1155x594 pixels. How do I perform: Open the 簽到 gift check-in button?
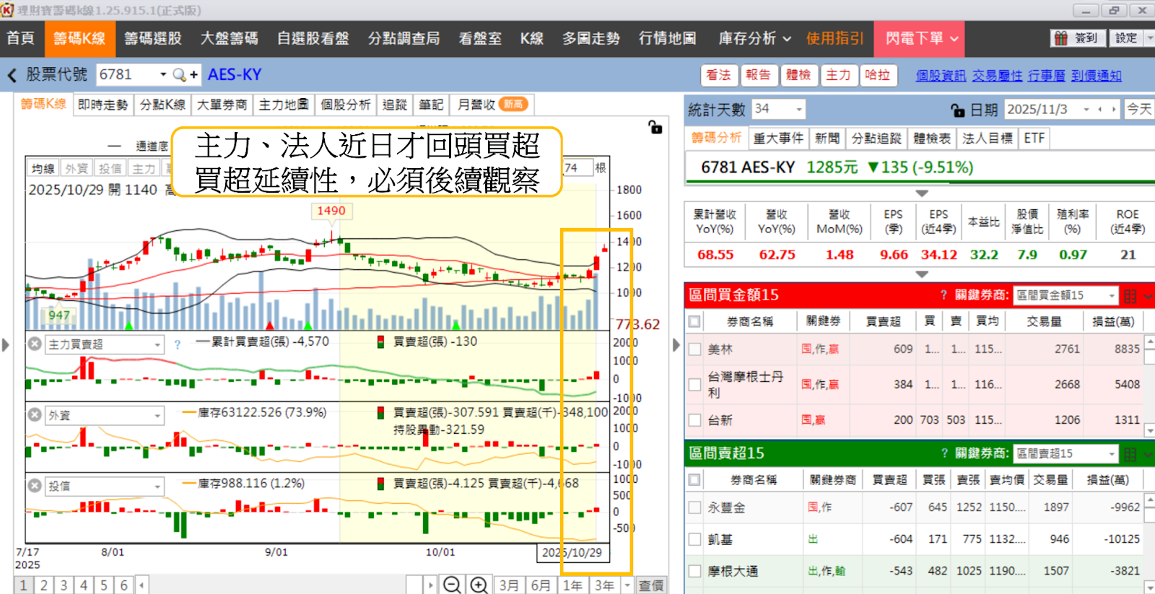[1076, 38]
